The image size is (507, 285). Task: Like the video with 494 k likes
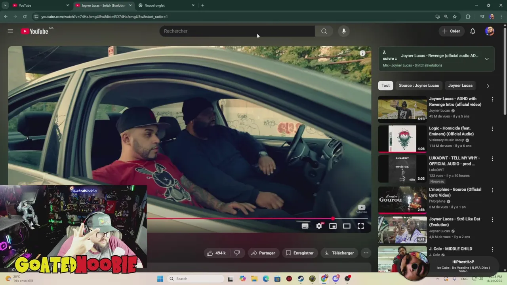pos(216,253)
